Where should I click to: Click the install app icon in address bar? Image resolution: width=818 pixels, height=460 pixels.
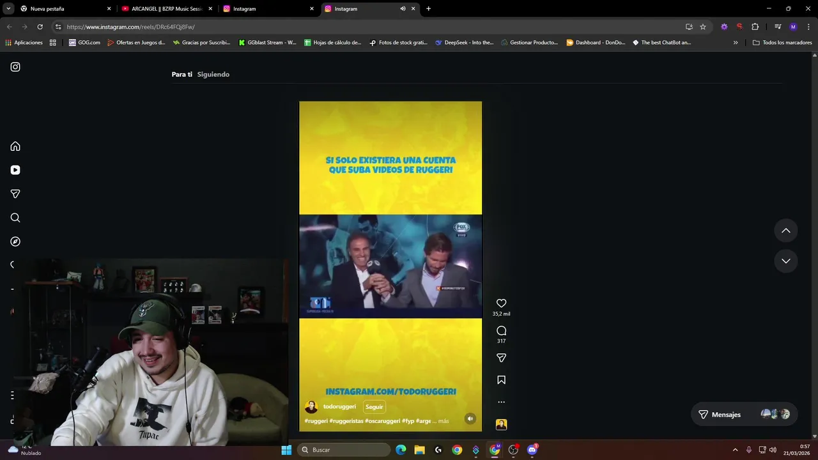689,27
